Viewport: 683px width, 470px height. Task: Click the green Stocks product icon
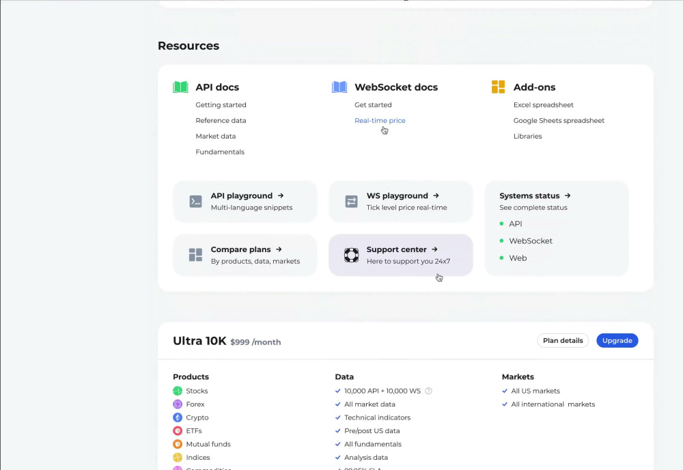(x=178, y=391)
